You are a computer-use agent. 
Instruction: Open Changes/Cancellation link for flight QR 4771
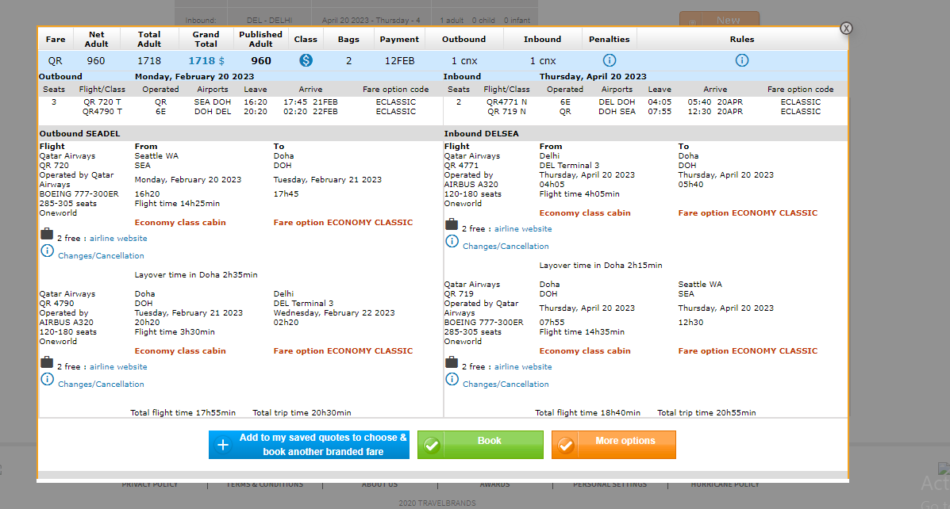pos(506,247)
